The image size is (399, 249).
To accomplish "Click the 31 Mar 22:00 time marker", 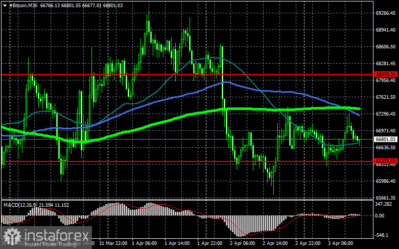I will tap(113, 243).
